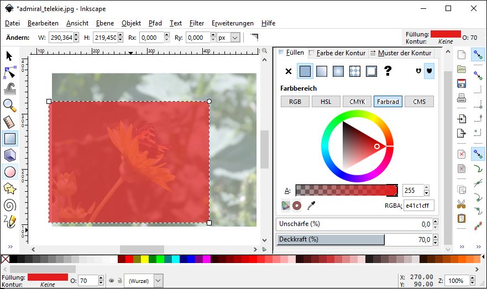Select the 3D box tool

tap(10, 155)
